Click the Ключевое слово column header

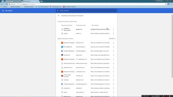click(x=81, y=25)
